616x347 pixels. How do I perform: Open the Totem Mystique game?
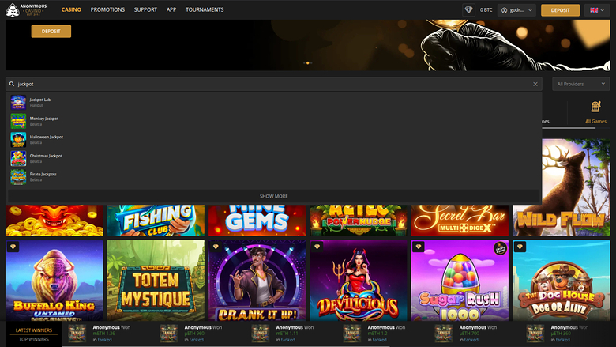pos(156,281)
